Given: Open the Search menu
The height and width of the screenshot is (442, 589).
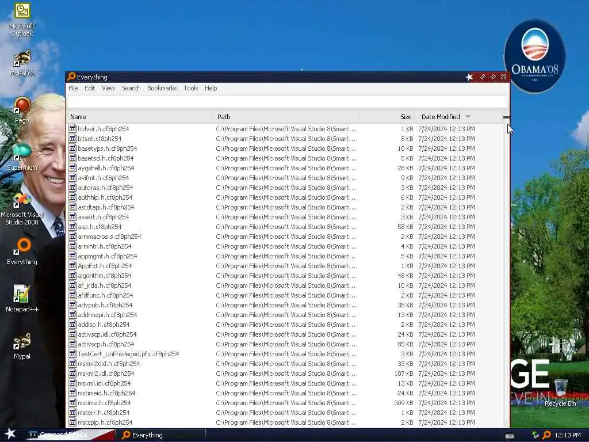Looking at the screenshot, I should [x=131, y=88].
